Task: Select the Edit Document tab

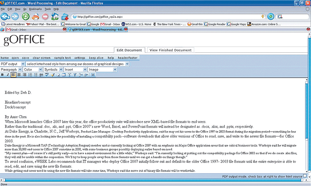Action: click(x=129, y=50)
